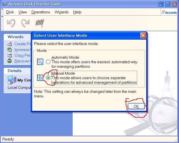179x143 pixels.
Task: Click the Create Partition wizard icon
Action: click(x=9, y=44)
